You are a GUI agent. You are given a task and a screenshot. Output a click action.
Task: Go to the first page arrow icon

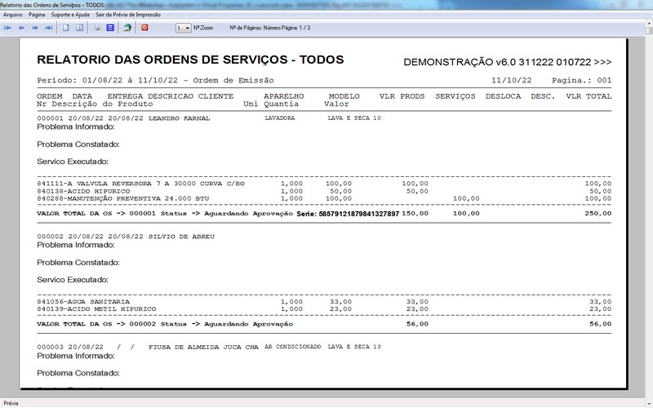pyautogui.click(x=8, y=28)
